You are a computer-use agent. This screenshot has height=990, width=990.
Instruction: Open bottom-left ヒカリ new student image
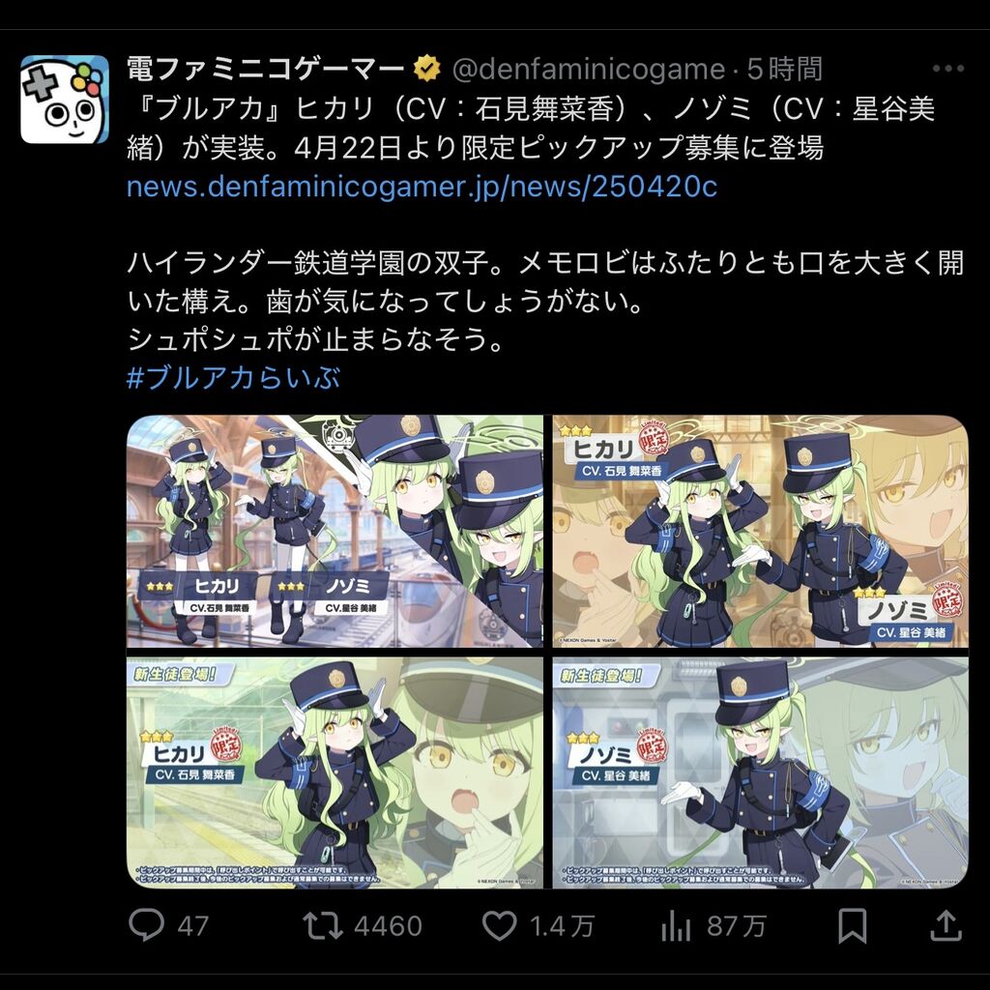coord(335,772)
